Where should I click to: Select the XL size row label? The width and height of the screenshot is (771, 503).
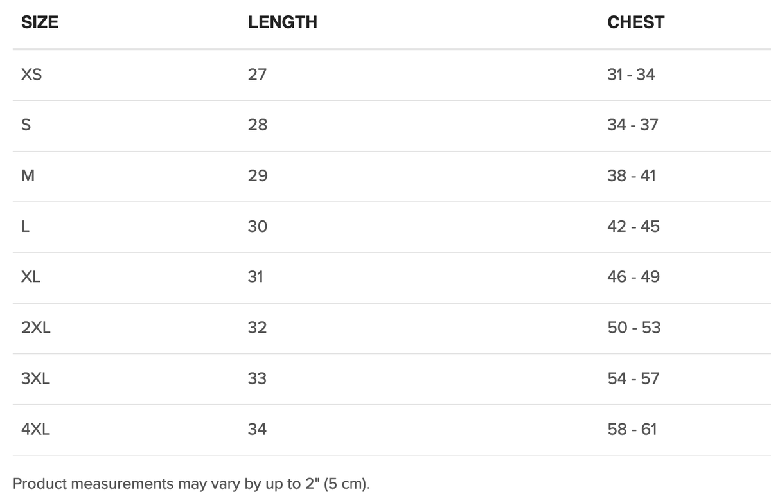[31, 278]
